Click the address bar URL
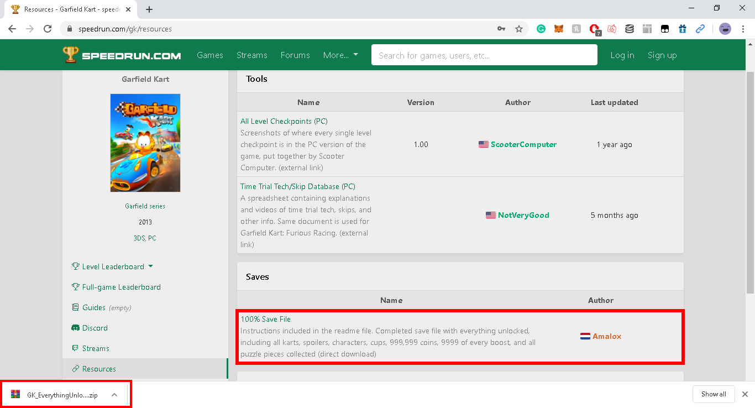 [124, 29]
